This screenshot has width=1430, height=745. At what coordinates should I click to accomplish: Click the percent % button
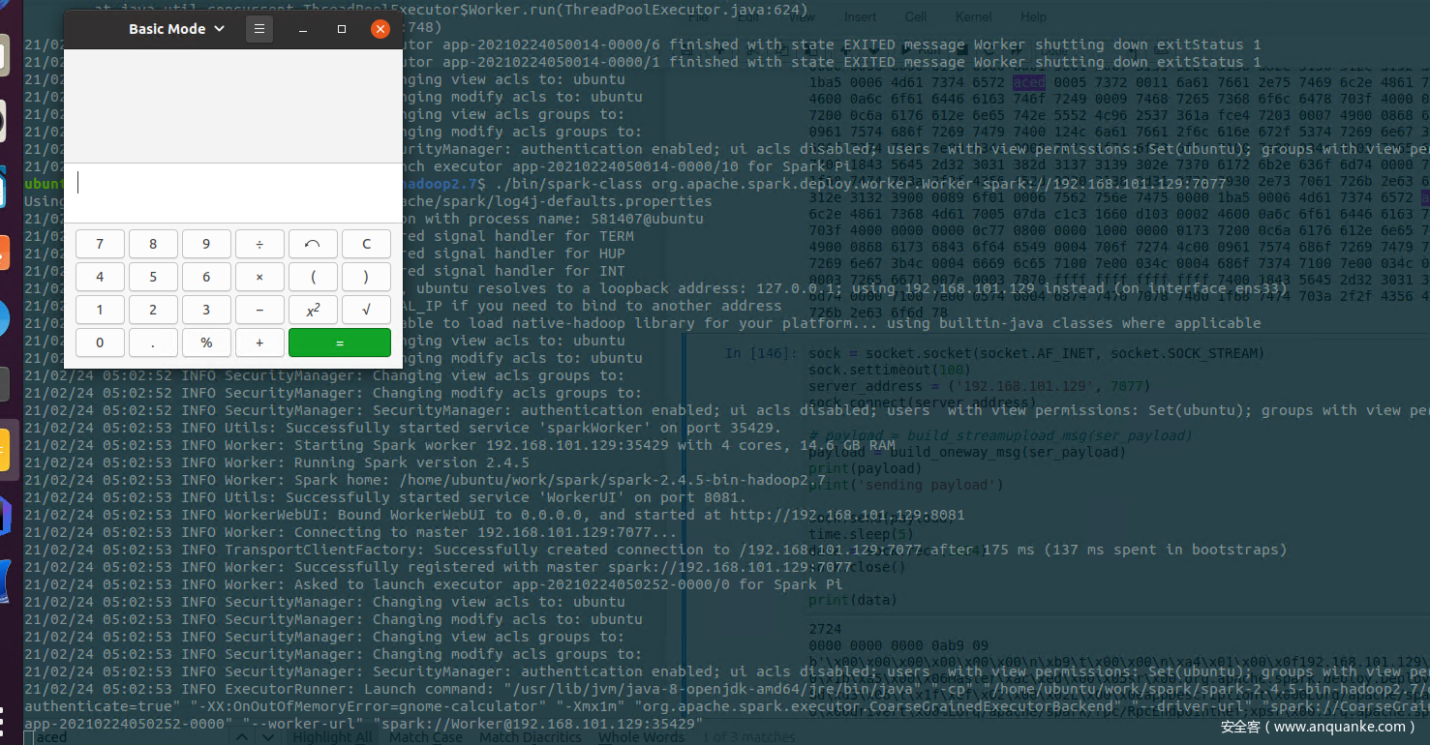(206, 343)
